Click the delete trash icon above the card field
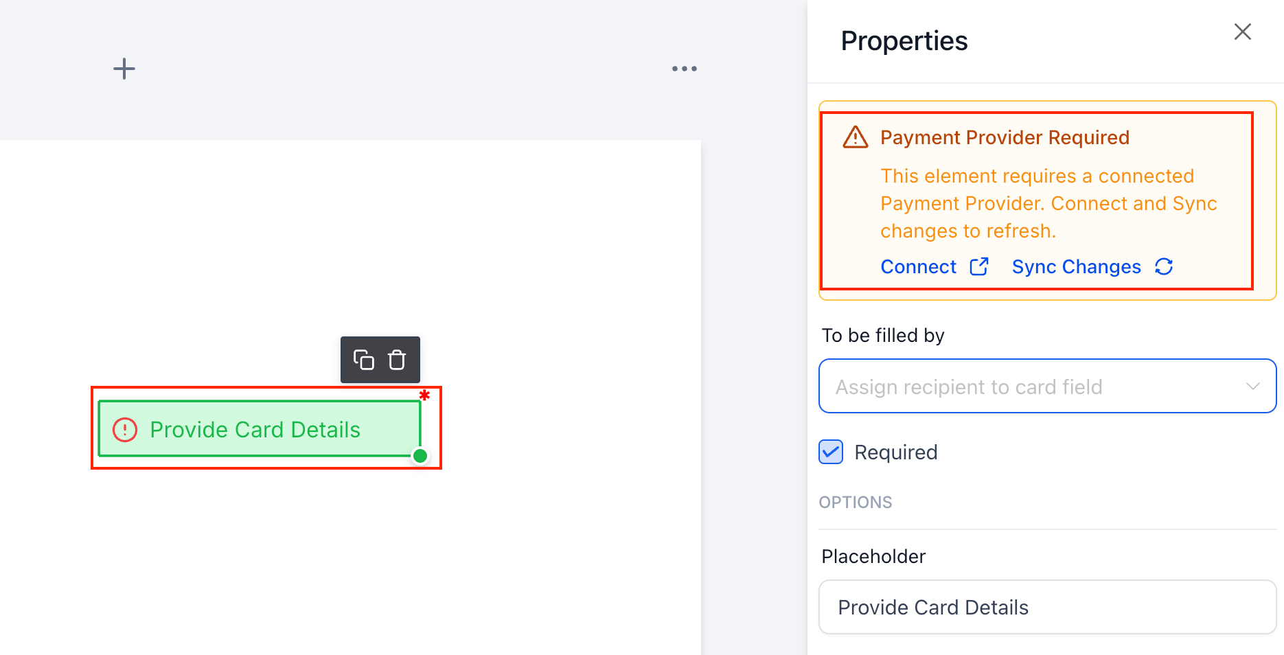Viewport: 1284px width, 655px height. point(397,359)
